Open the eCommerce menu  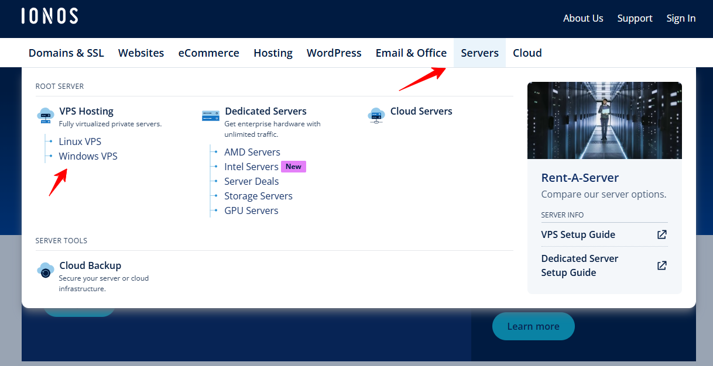point(209,53)
